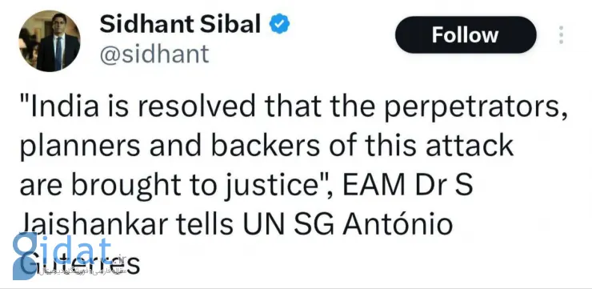Image resolution: width=592 pixels, height=289 pixels.
Task: Click 'Jaishankar' in the tweet text
Action: coord(94,224)
